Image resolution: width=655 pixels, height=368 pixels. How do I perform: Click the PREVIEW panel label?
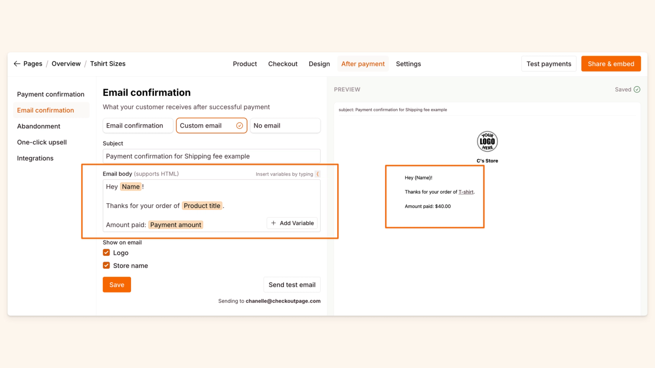pos(347,90)
